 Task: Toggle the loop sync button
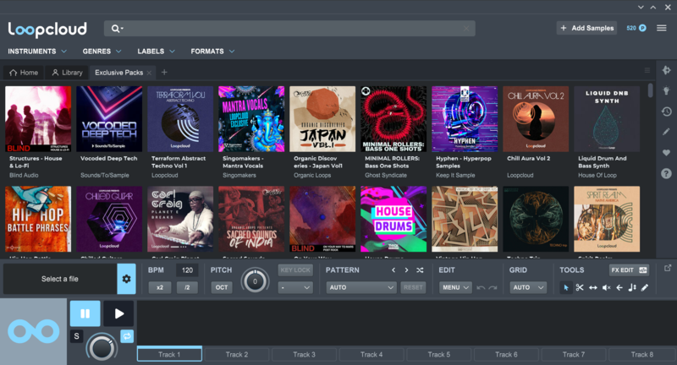tap(127, 336)
